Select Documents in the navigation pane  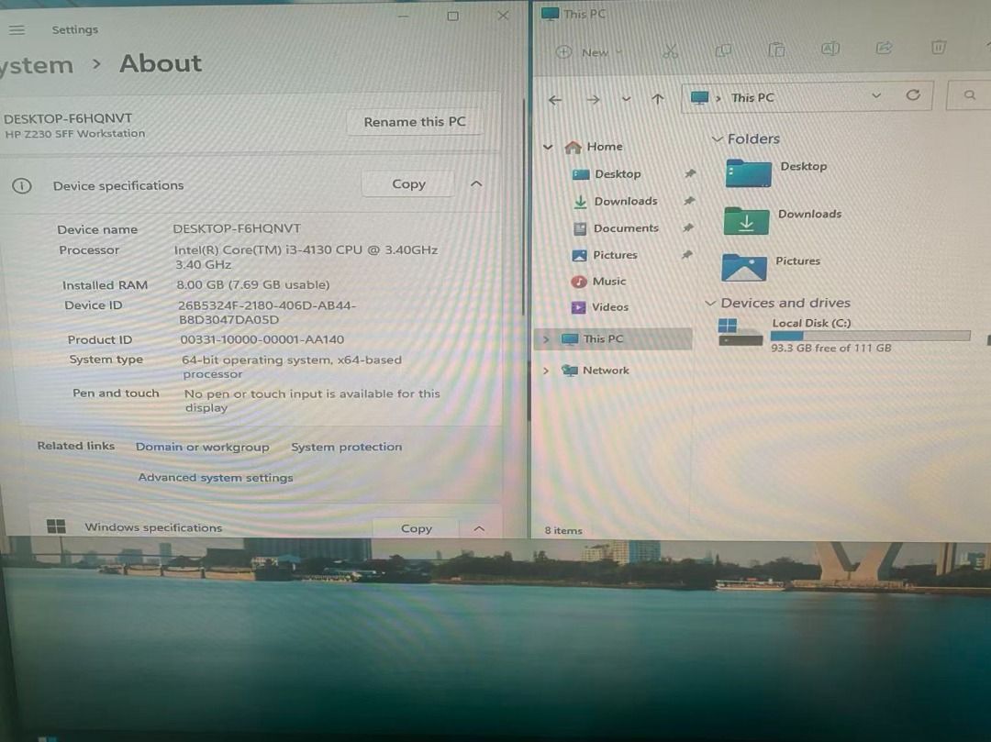pos(616,228)
